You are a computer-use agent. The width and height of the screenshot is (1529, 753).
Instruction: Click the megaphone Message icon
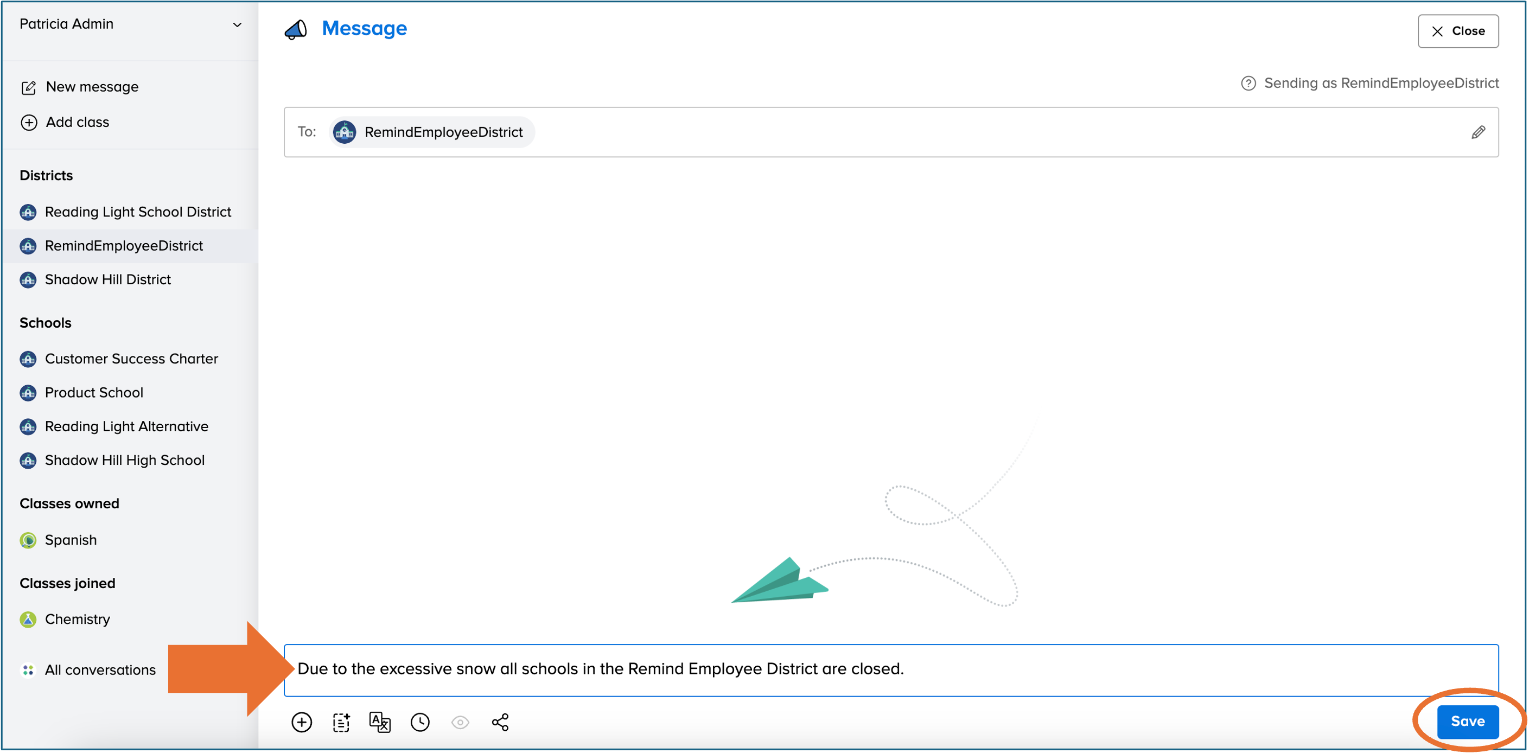[296, 29]
